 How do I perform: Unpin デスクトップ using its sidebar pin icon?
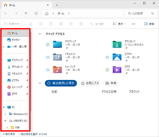pyautogui.click(x=27, y=60)
